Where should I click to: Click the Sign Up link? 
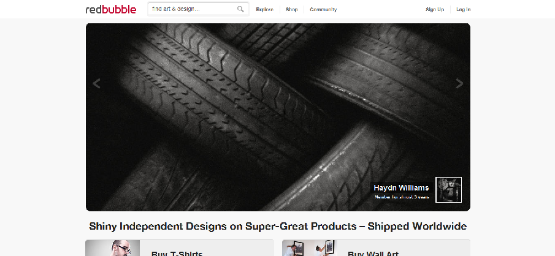pyautogui.click(x=435, y=10)
